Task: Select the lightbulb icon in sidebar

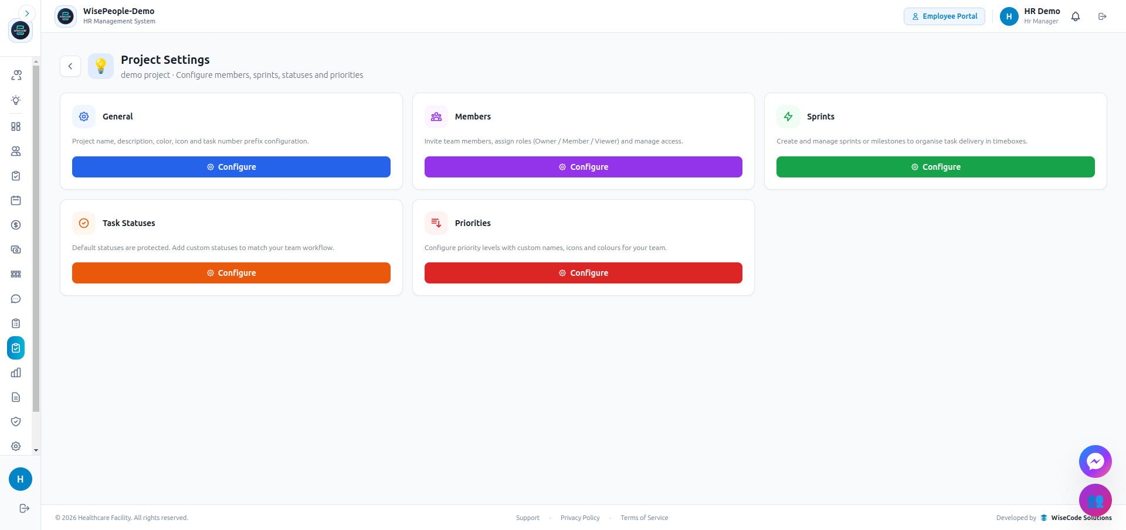Action: [x=16, y=100]
